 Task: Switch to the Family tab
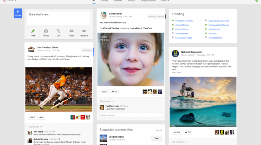click(x=105, y=1)
